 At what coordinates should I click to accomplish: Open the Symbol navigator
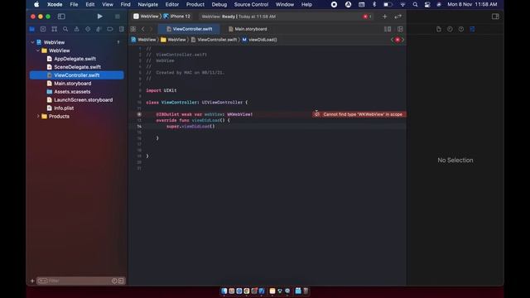(x=54, y=29)
